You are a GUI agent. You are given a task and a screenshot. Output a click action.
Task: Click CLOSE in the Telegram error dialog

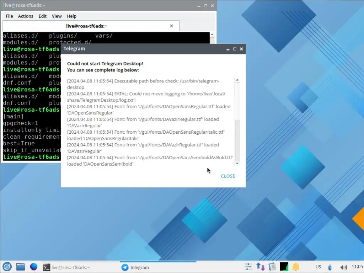point(228,176)
